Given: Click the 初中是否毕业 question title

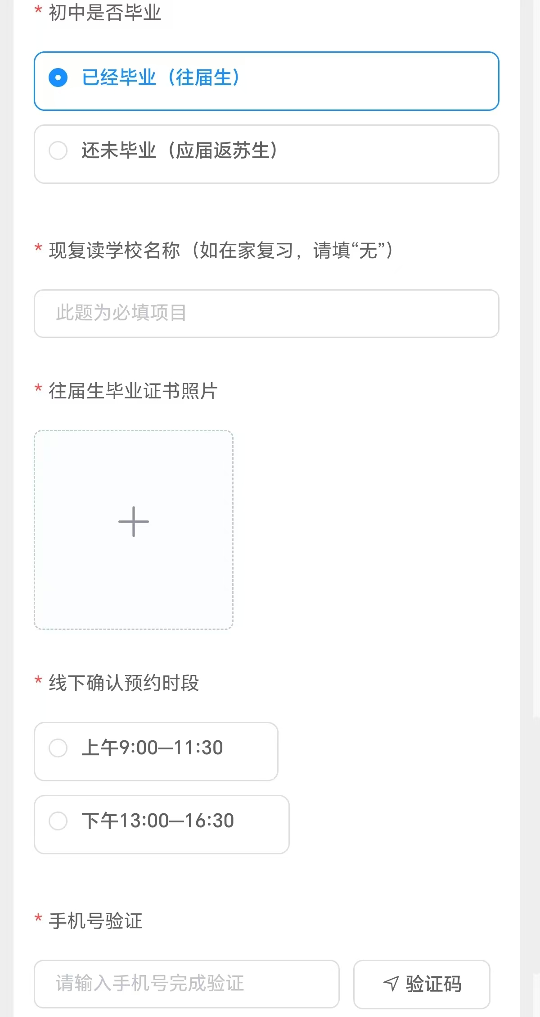Looking at the screenshot, I should tap(104, 13).
